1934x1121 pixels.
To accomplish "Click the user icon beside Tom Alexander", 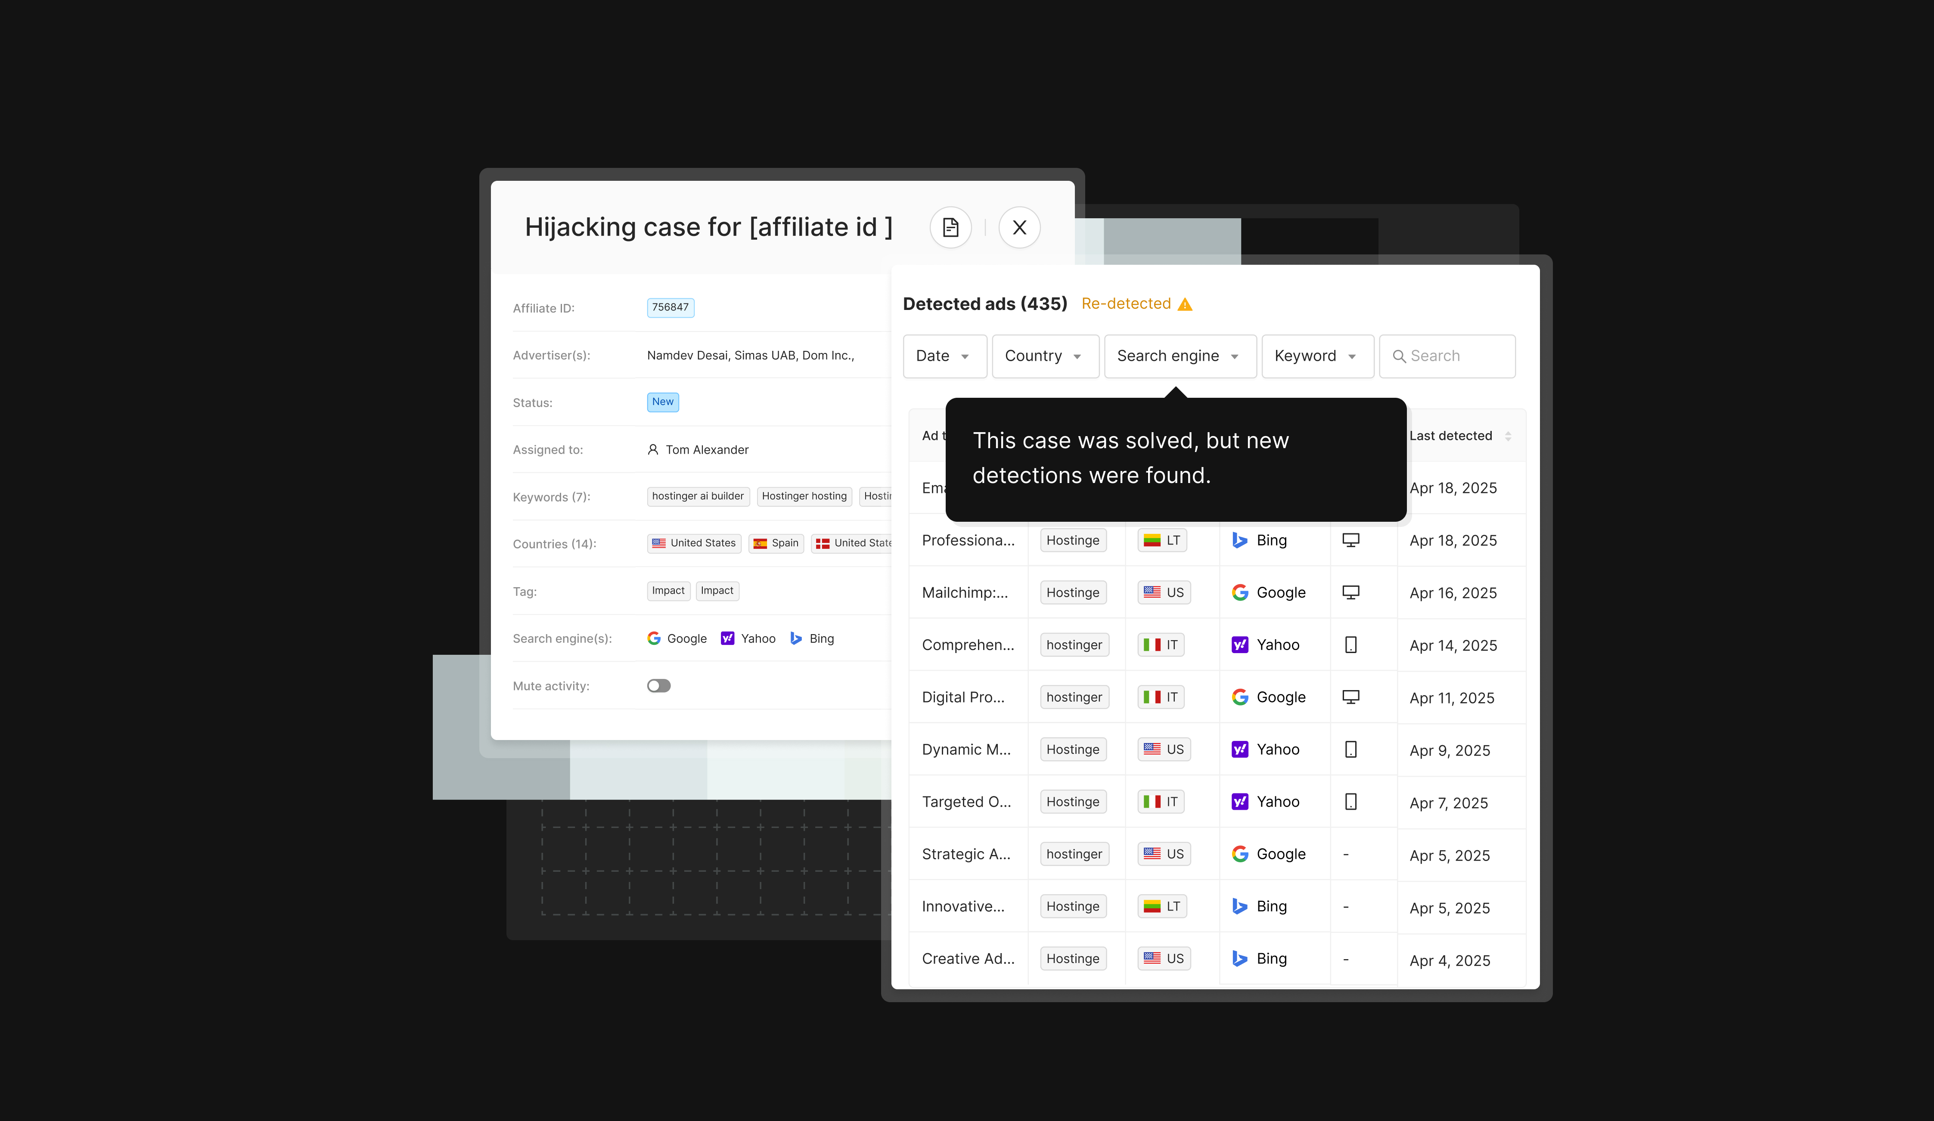I will (x=652, y=449).
